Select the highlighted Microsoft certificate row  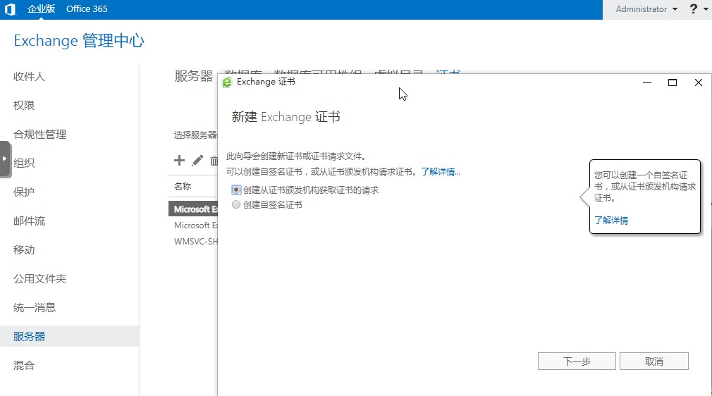point(193,209)
